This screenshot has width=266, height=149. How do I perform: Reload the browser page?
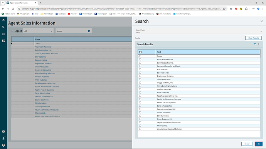coord(13,8)
